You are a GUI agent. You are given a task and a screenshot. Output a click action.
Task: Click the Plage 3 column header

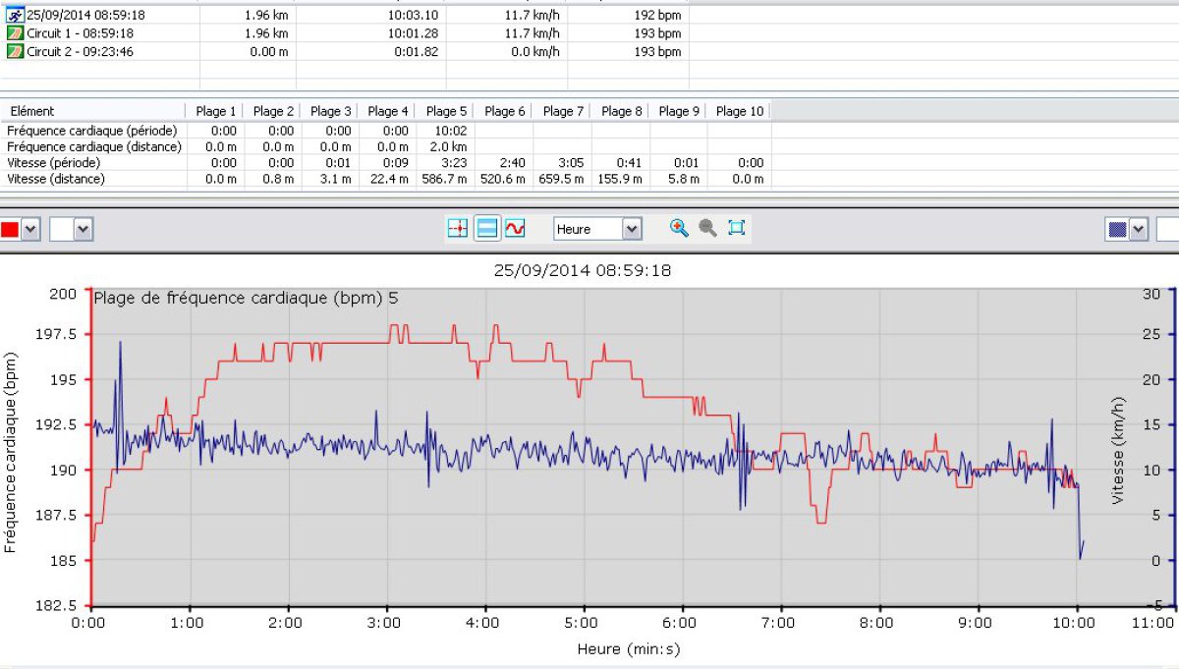[331, 111]
